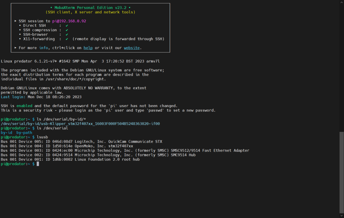Click the SMC9514 Hub device line

coord(98,155)
